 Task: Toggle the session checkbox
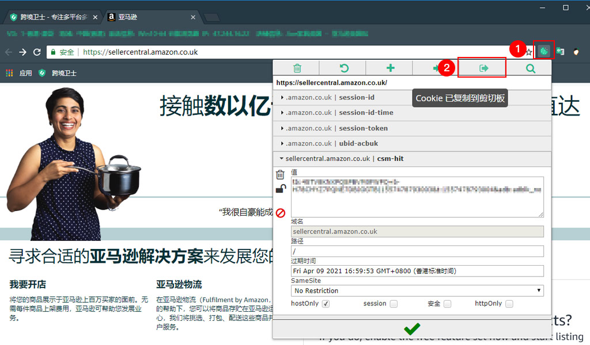[x=394, y=304]
